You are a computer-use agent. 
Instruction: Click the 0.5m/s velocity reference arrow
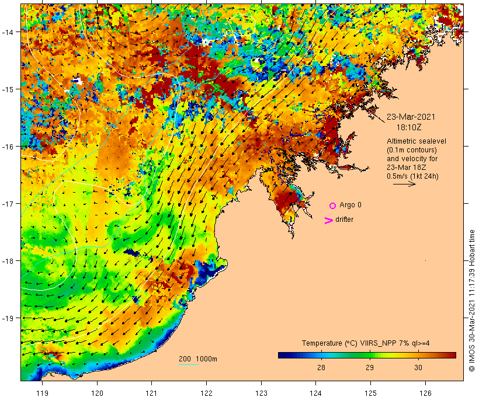404,184
